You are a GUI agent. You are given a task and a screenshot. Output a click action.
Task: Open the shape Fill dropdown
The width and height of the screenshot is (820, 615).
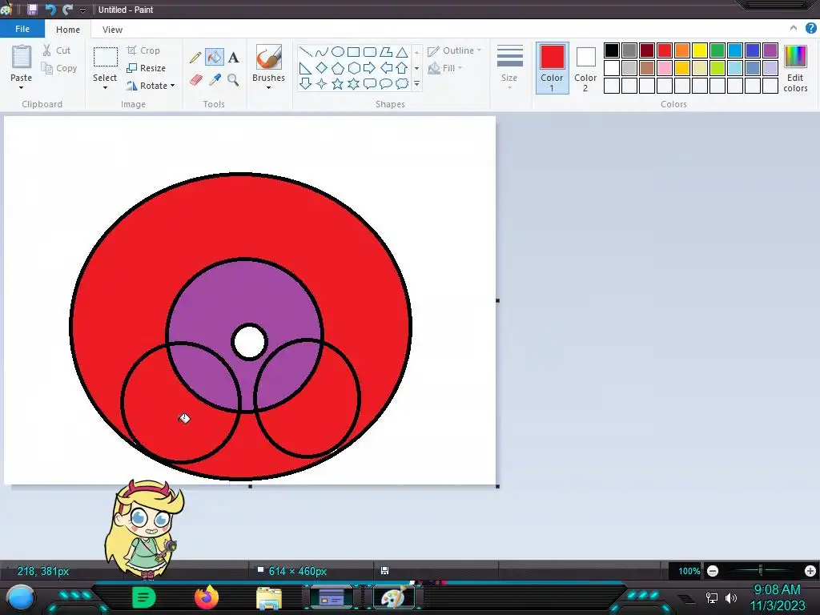[445, 68]
